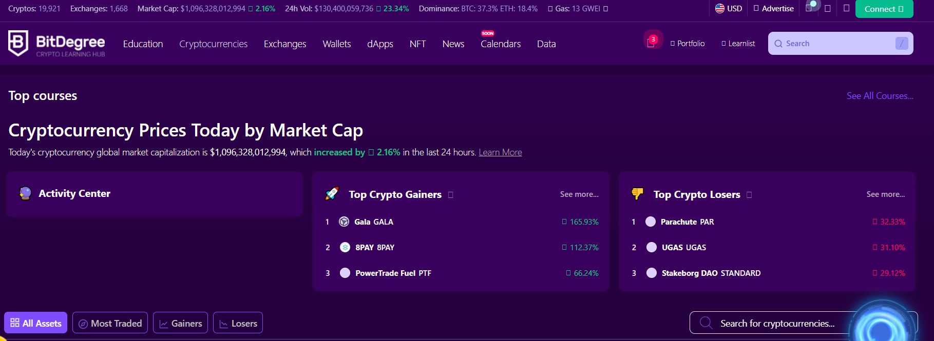The width and height of the screenshot is (934, 341).
Task: Click the PowerTrade Fuel coin icon
Action: point(345,273)
